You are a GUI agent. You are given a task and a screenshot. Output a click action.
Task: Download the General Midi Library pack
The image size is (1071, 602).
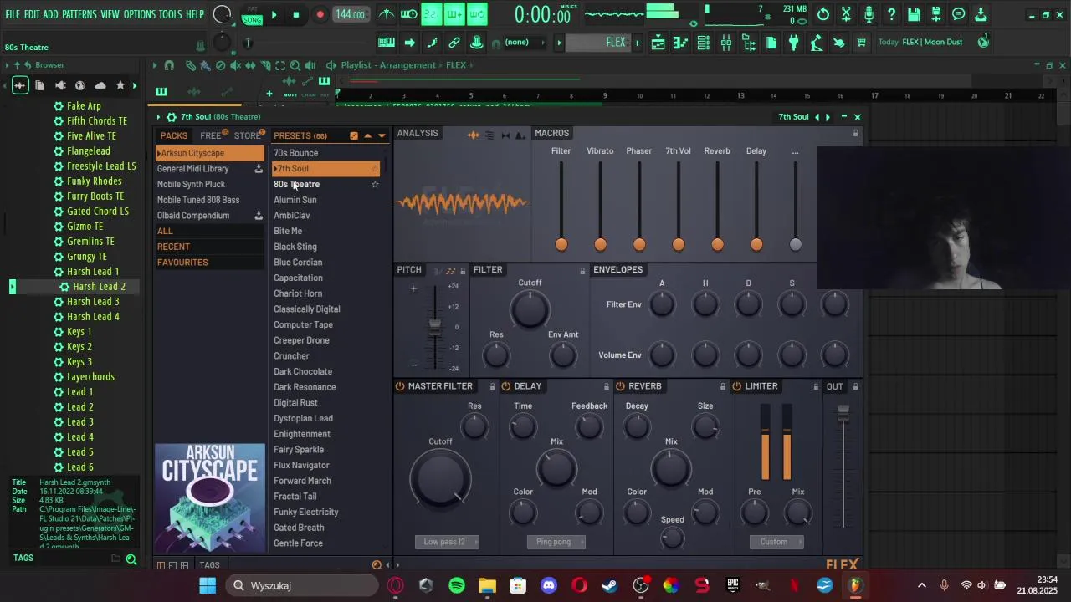[259, 169]
